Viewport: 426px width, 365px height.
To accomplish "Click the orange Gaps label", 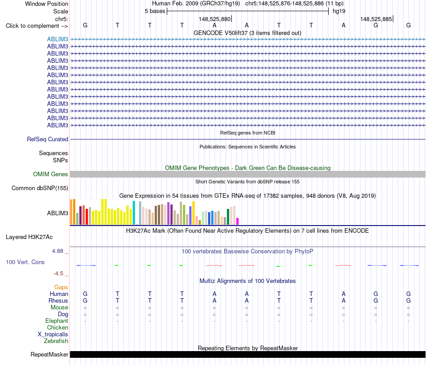I will tap(61, 287).
